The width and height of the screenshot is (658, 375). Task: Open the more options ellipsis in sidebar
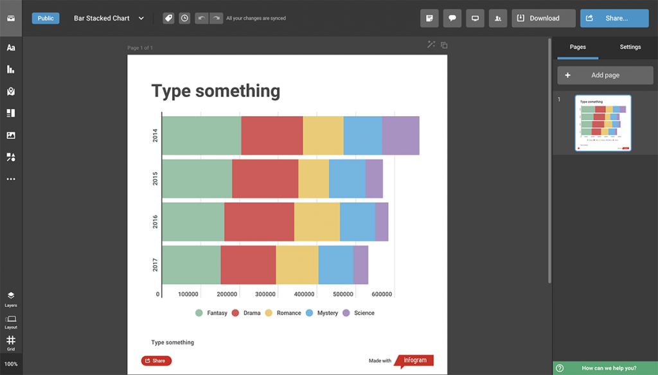11,179
